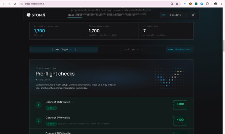The width and height of the screenshot is (225, 134).
Task: Click the +100 miles reward badge
Action: [x=180, y=121]
